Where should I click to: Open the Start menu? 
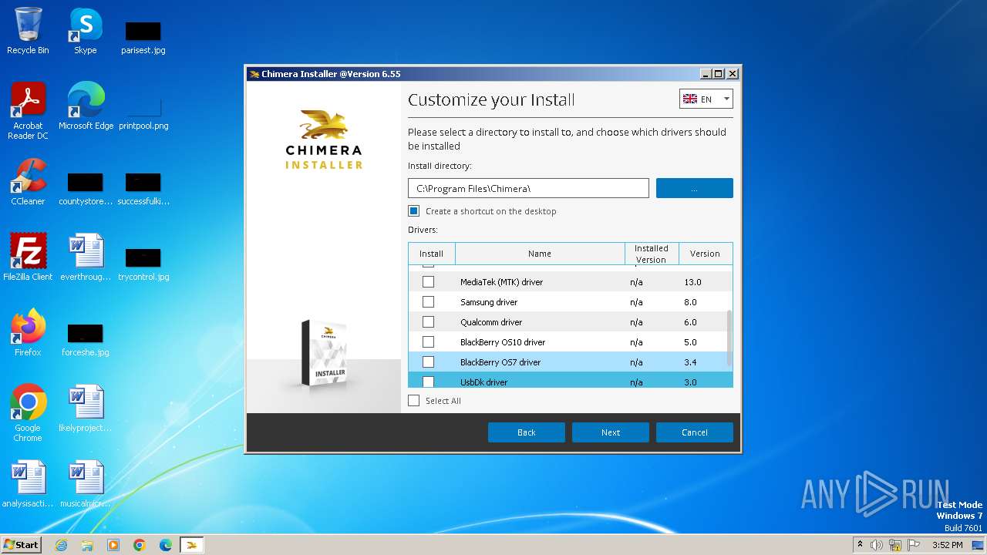(21, 545)
